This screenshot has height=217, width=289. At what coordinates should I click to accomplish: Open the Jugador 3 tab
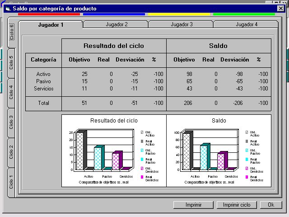182,24
